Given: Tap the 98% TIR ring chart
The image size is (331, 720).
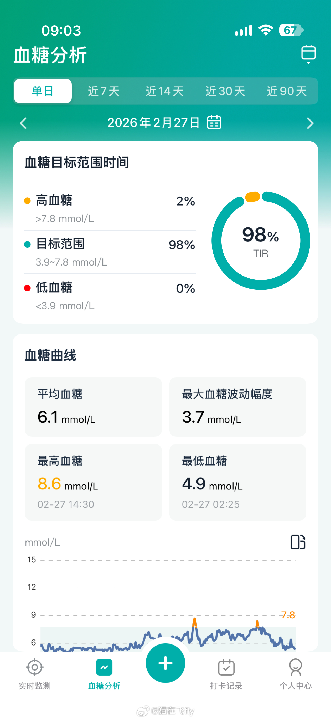Looking at the screenshot, I should pos(261,241).
